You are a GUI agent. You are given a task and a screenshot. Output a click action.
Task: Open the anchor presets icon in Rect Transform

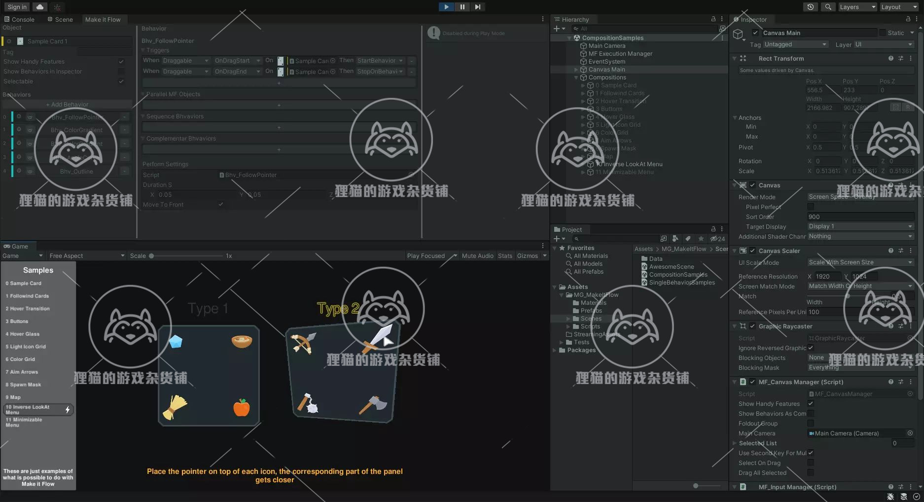point(896,106)
